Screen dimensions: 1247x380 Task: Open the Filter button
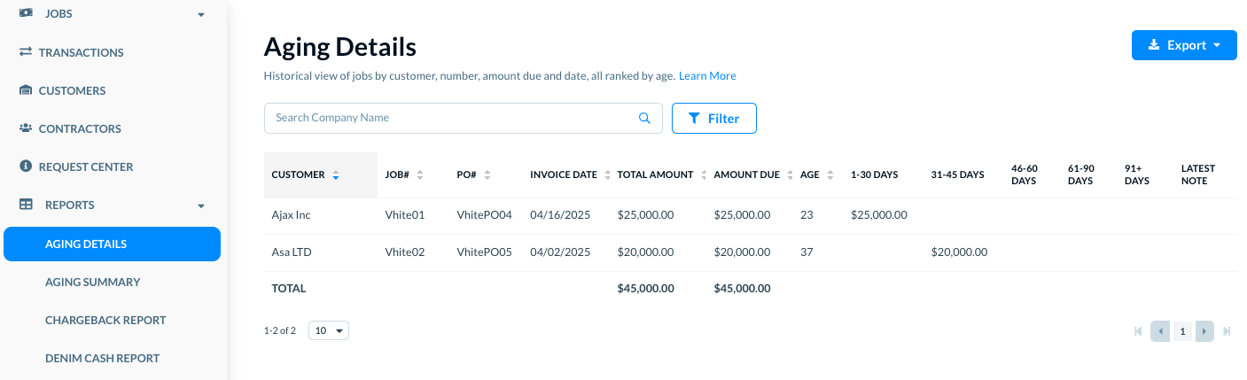coord(714,118)
